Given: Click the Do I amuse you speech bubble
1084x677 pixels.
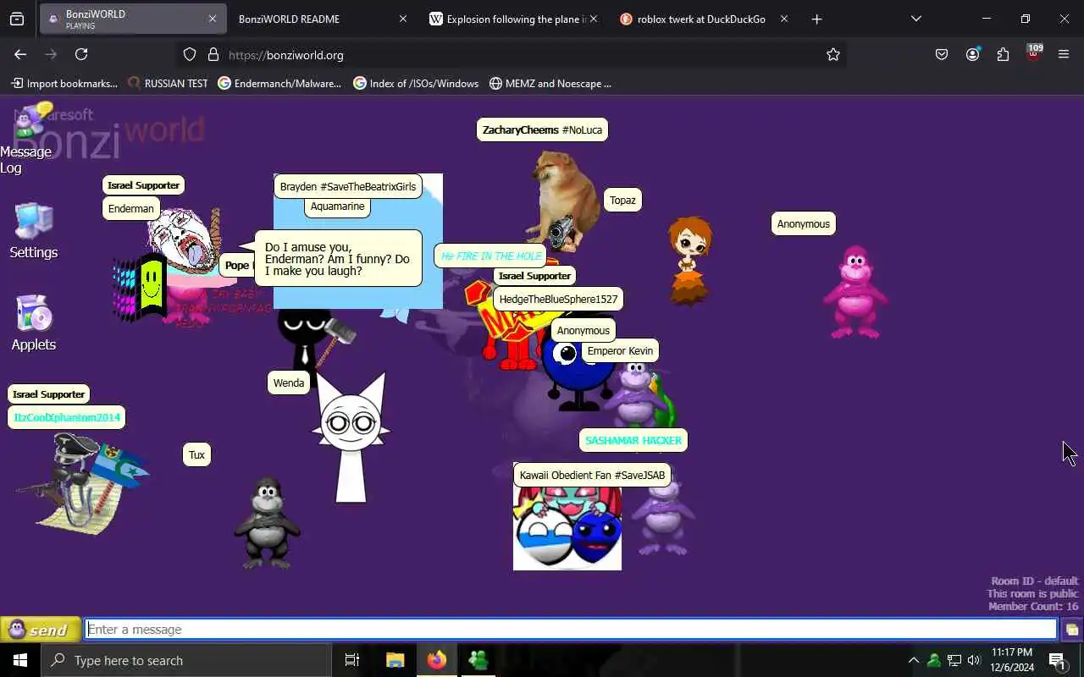Looking at the screenshot, I should pos(338,259).
